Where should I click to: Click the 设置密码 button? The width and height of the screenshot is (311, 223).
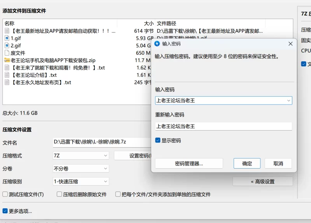point(133,156)
